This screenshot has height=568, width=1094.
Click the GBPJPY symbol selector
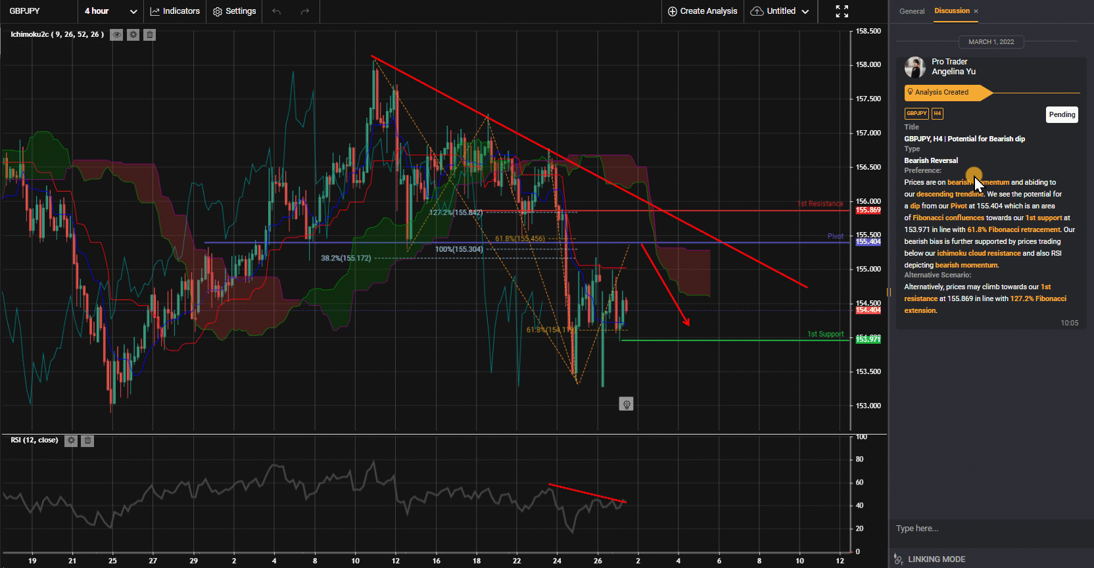point(25,11)
